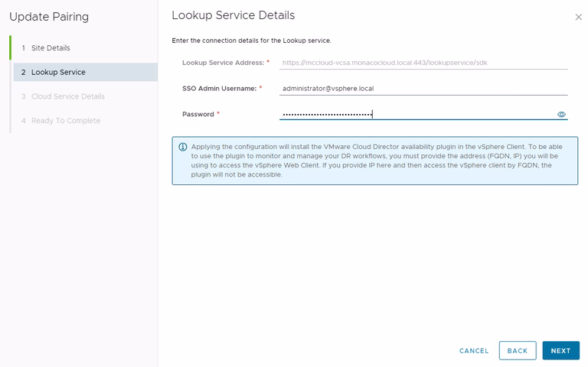This screenshot has height=367, width=588.
Task: Close the Update Pairing dialog with X
Action: (578, 17)
